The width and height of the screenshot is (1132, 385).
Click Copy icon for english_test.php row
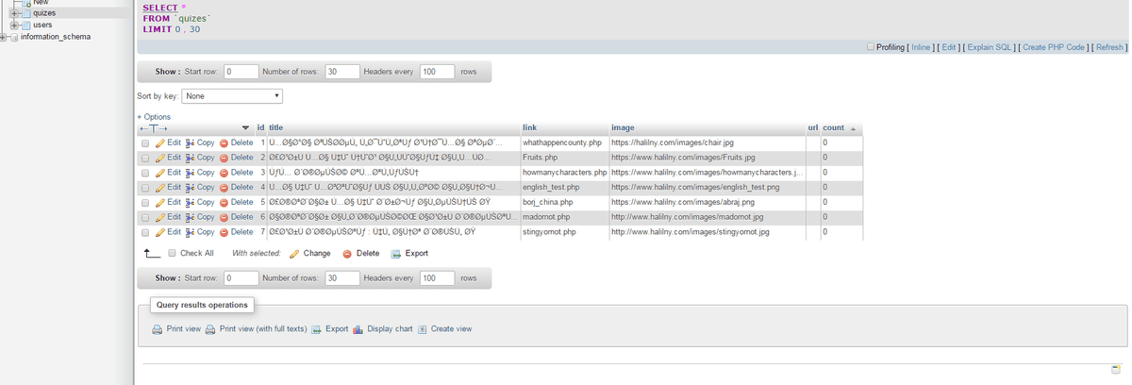click(x=190, y=187)
